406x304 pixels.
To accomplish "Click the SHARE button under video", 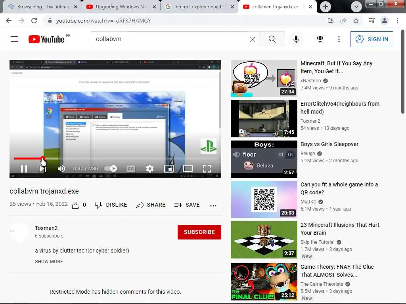I will point(151,205).
